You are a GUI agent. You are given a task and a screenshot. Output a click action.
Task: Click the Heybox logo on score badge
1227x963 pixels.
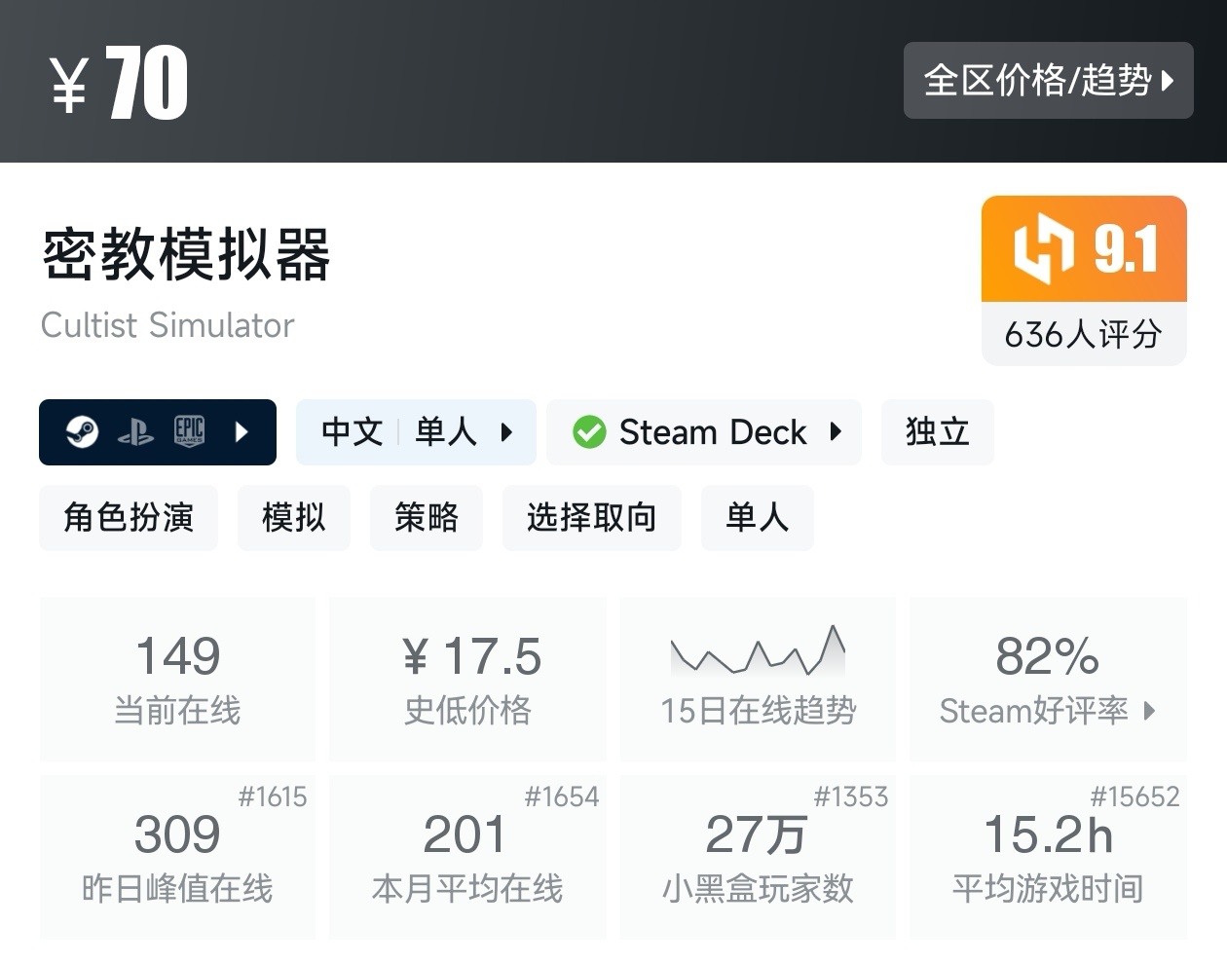coord(1043,249)
